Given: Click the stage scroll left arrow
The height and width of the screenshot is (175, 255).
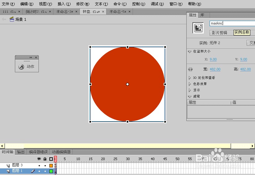Looking at the screenshot, I should click(2, 146).
